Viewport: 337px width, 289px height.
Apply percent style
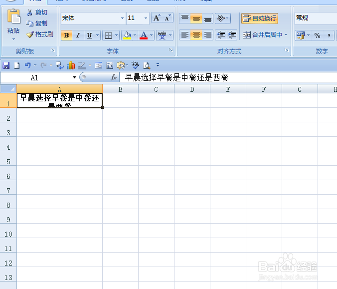coord(317,35)
